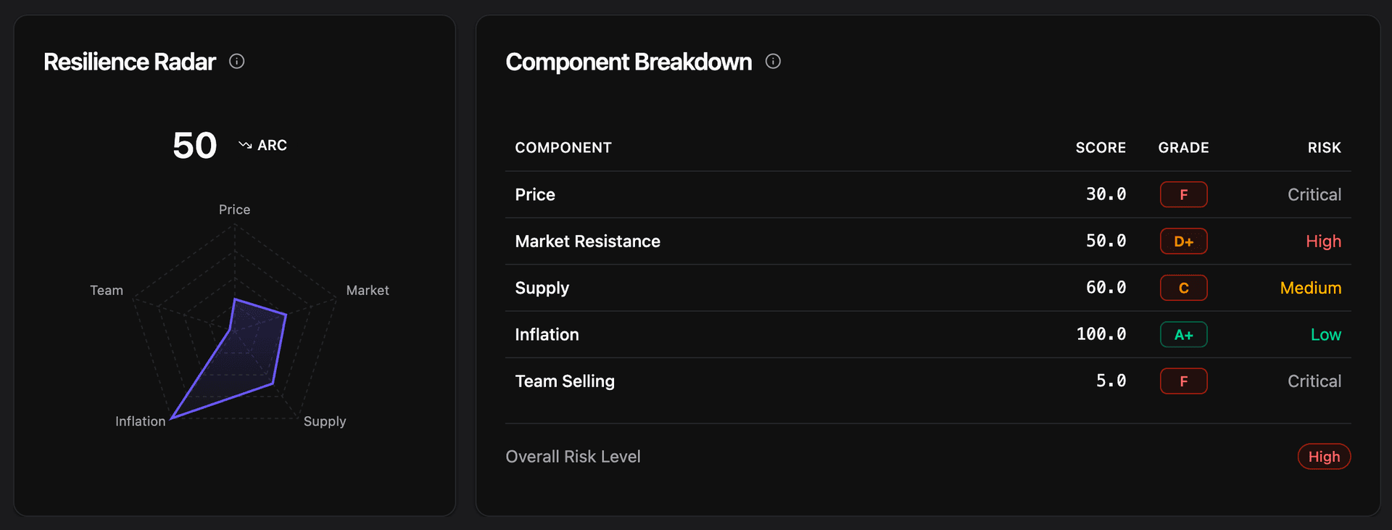Select the F grade badge for Team Selling
1392x530 pixels.
(1183, 381)
